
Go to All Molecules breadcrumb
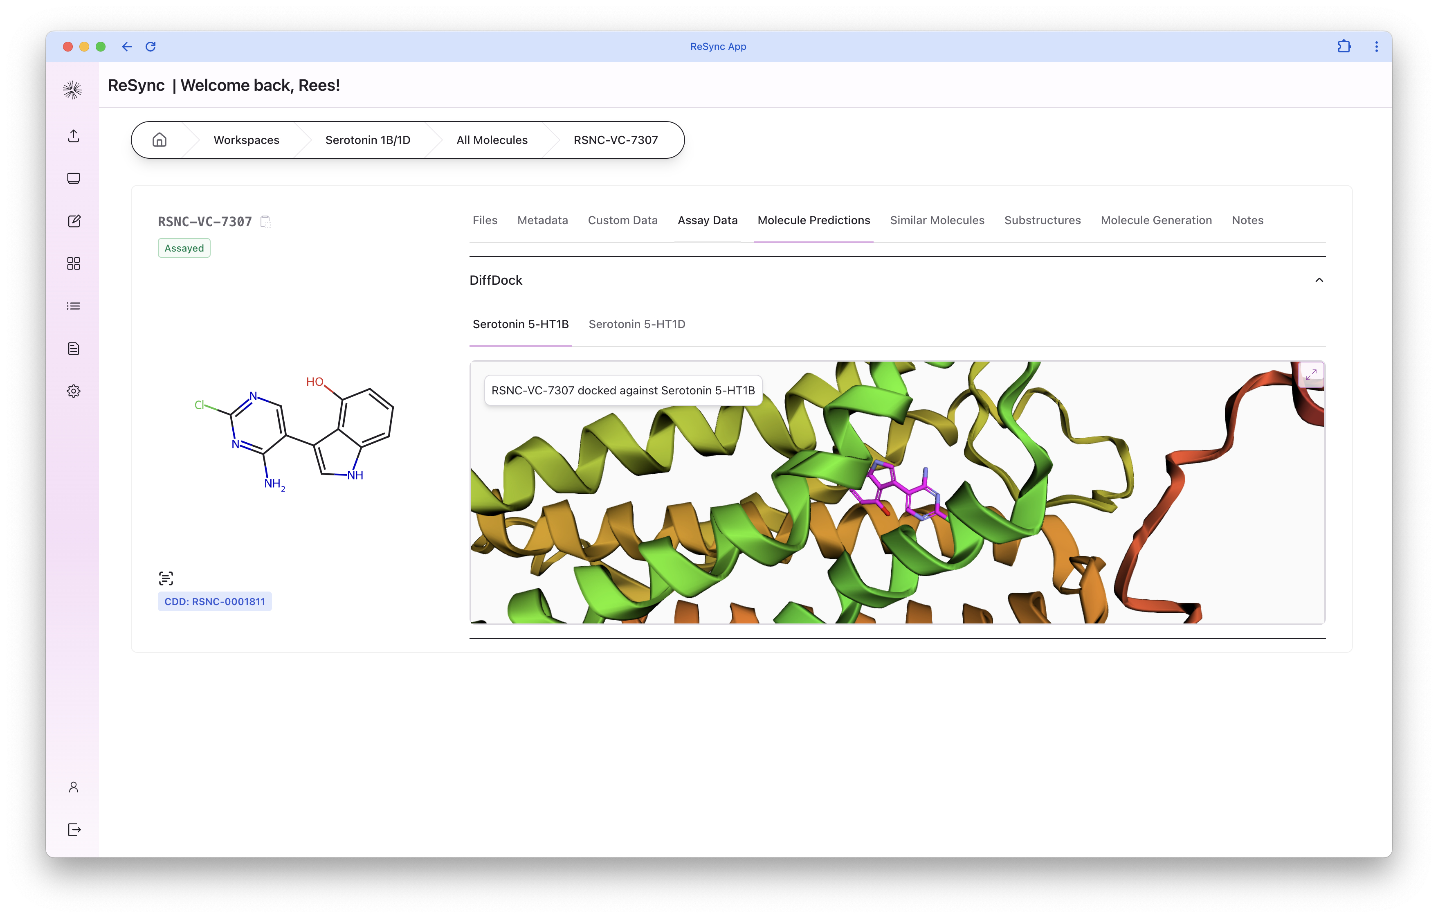pos(492,140)
